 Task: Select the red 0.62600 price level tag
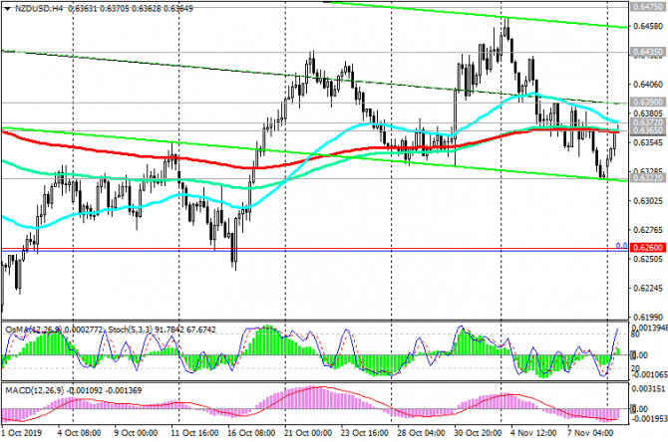pos(648,248)
